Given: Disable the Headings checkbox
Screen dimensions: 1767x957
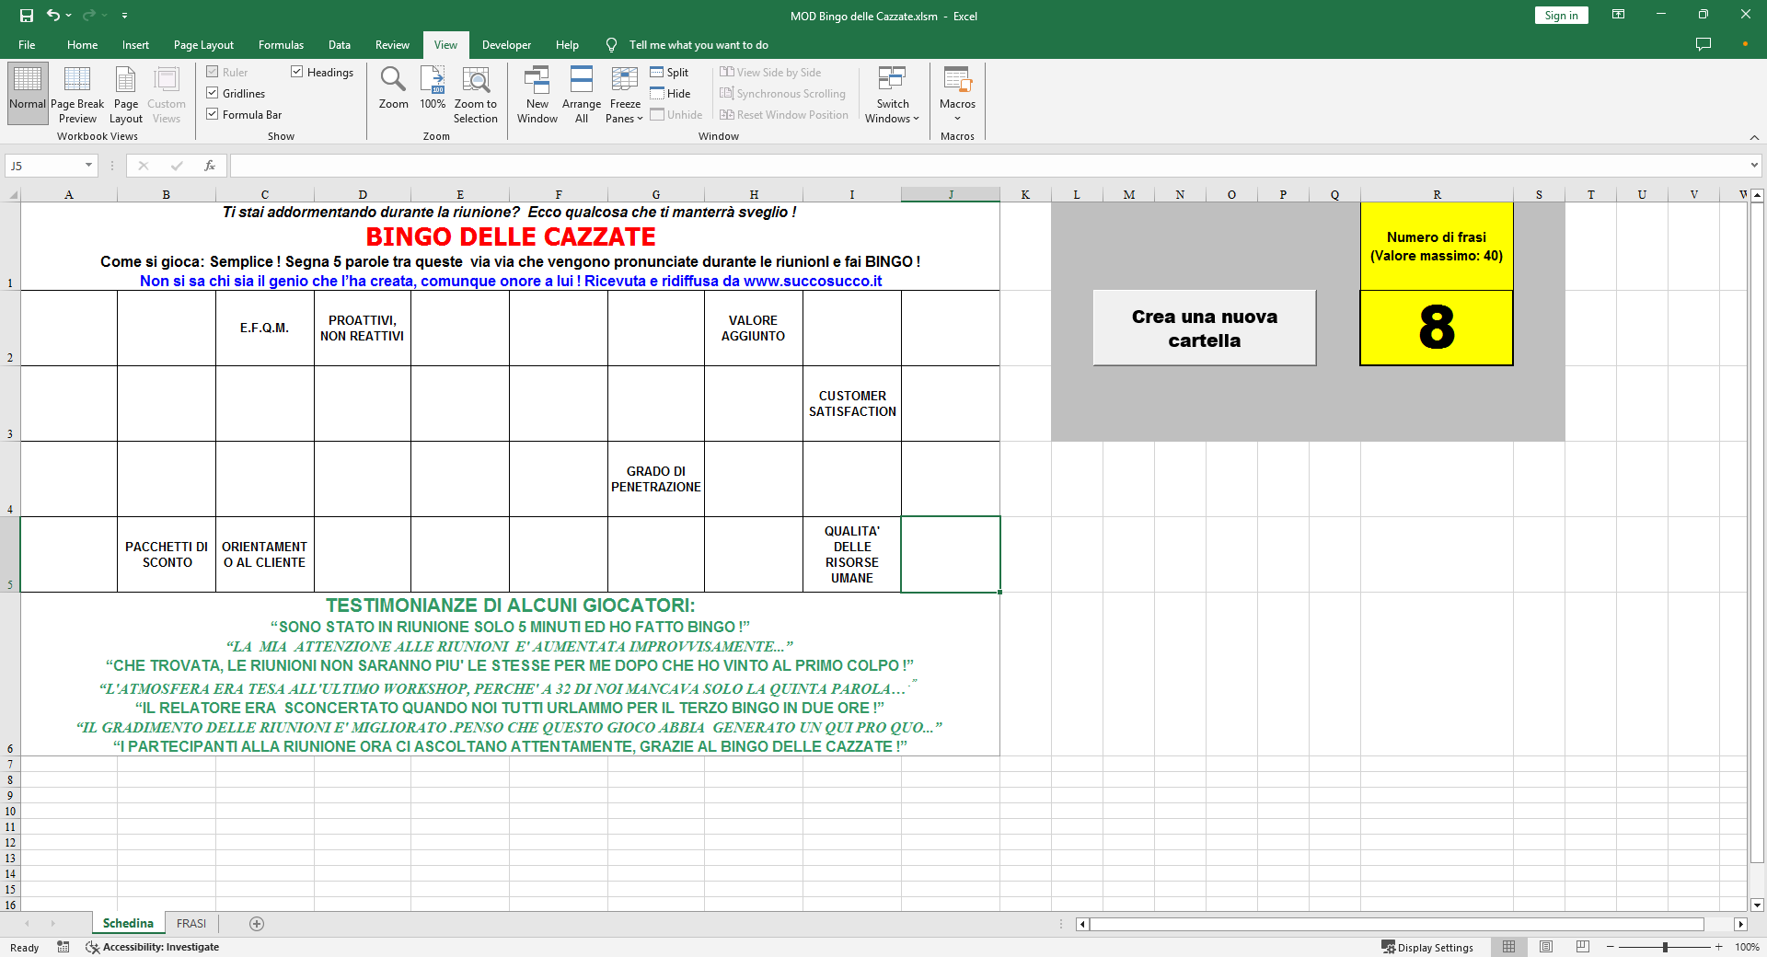Looking at the screenshot, I should click(x=297, y=72).
